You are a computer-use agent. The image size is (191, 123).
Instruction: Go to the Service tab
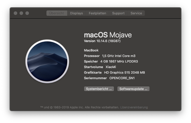tap(136, 13)
